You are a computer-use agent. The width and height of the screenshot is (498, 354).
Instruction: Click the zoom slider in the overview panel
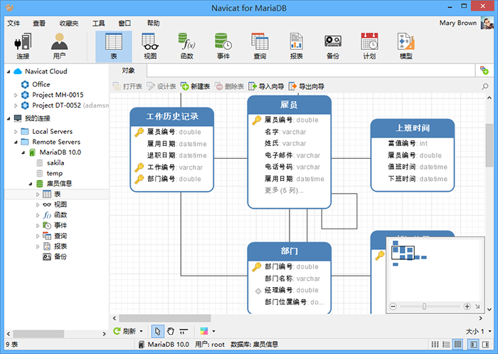tap(424, 306)
